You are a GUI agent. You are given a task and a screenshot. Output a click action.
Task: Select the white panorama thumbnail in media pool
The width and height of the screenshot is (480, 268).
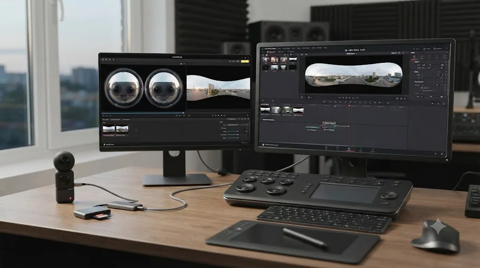coord(293,60)
